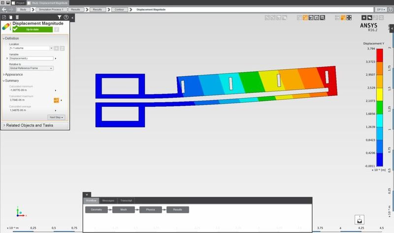Click the dark plane icon next to plus icon
The width and height of the screenshot is (394, 233).
370,18
